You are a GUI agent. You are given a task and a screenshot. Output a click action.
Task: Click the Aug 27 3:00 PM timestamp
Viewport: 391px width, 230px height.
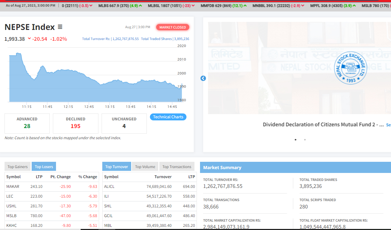[138, 27]
